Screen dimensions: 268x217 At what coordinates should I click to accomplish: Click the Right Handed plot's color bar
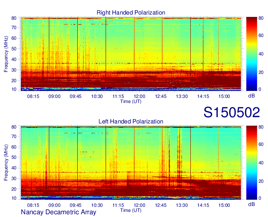[251, 54]
